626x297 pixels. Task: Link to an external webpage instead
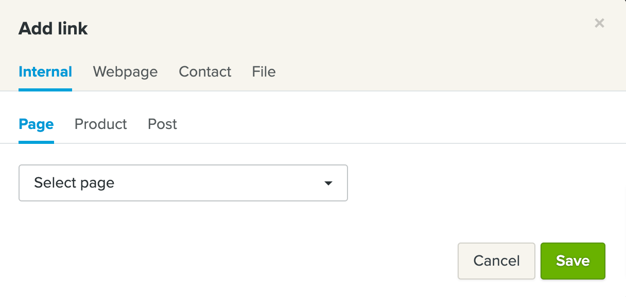125,72
